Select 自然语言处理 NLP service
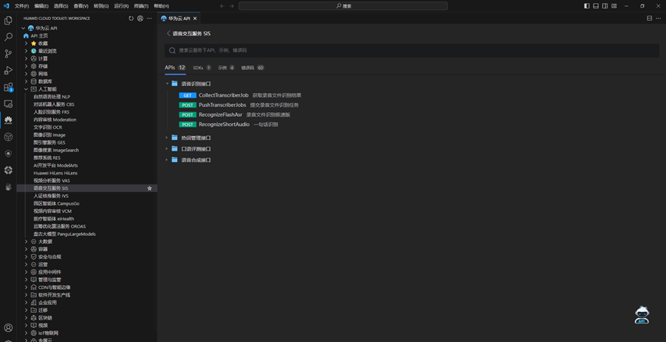This screenshot has height=342, width=666. pos(52,97)
